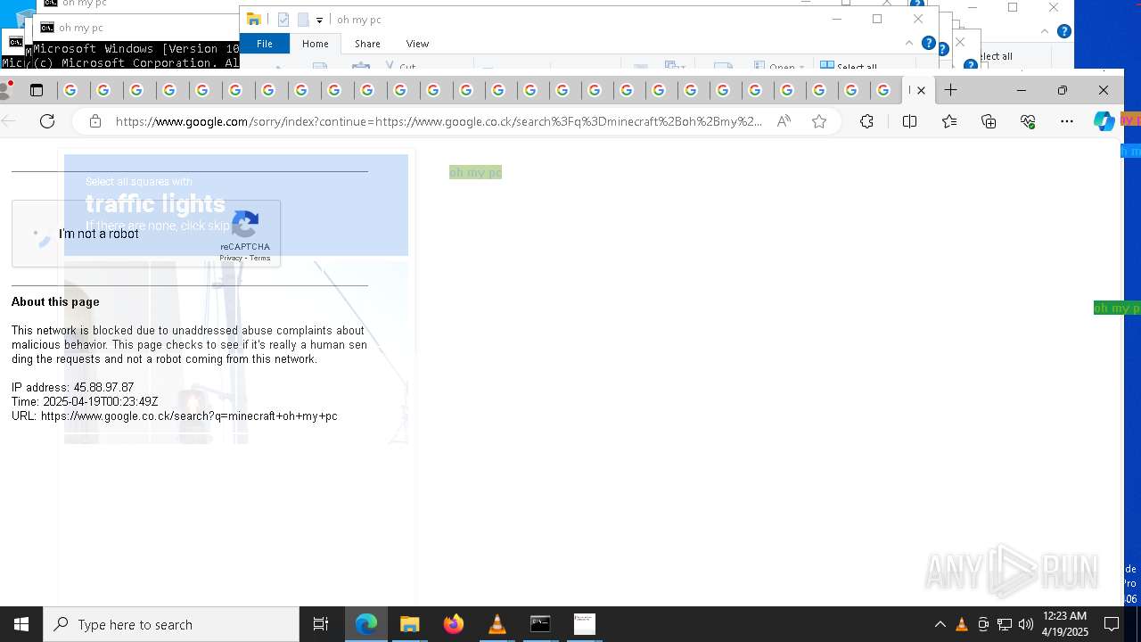Image resolution: width=1141 pixels, height=642 pixels.
Task: Click the green oh my pc label
Action: point(475,172)
